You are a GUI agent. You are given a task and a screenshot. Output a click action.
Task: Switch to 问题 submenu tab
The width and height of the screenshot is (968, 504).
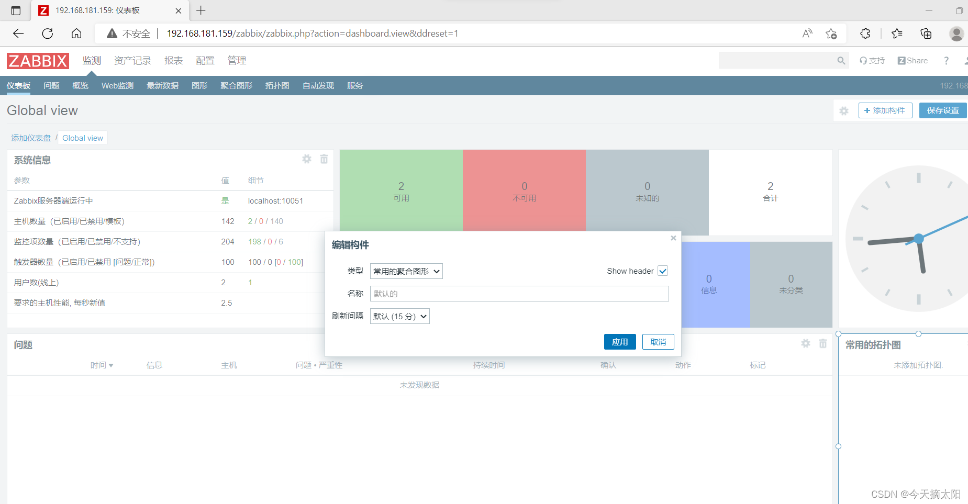tap(51, 86)
